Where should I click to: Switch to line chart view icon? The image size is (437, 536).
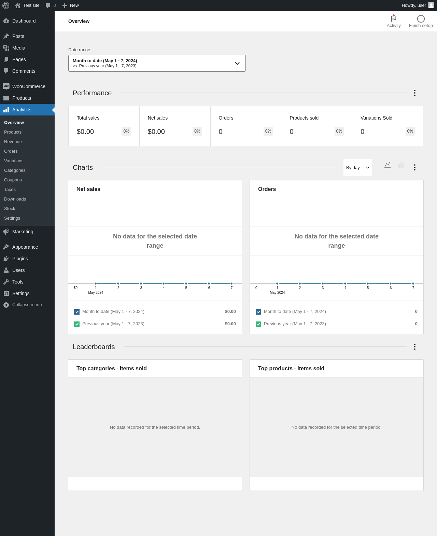tap(387, 165)
